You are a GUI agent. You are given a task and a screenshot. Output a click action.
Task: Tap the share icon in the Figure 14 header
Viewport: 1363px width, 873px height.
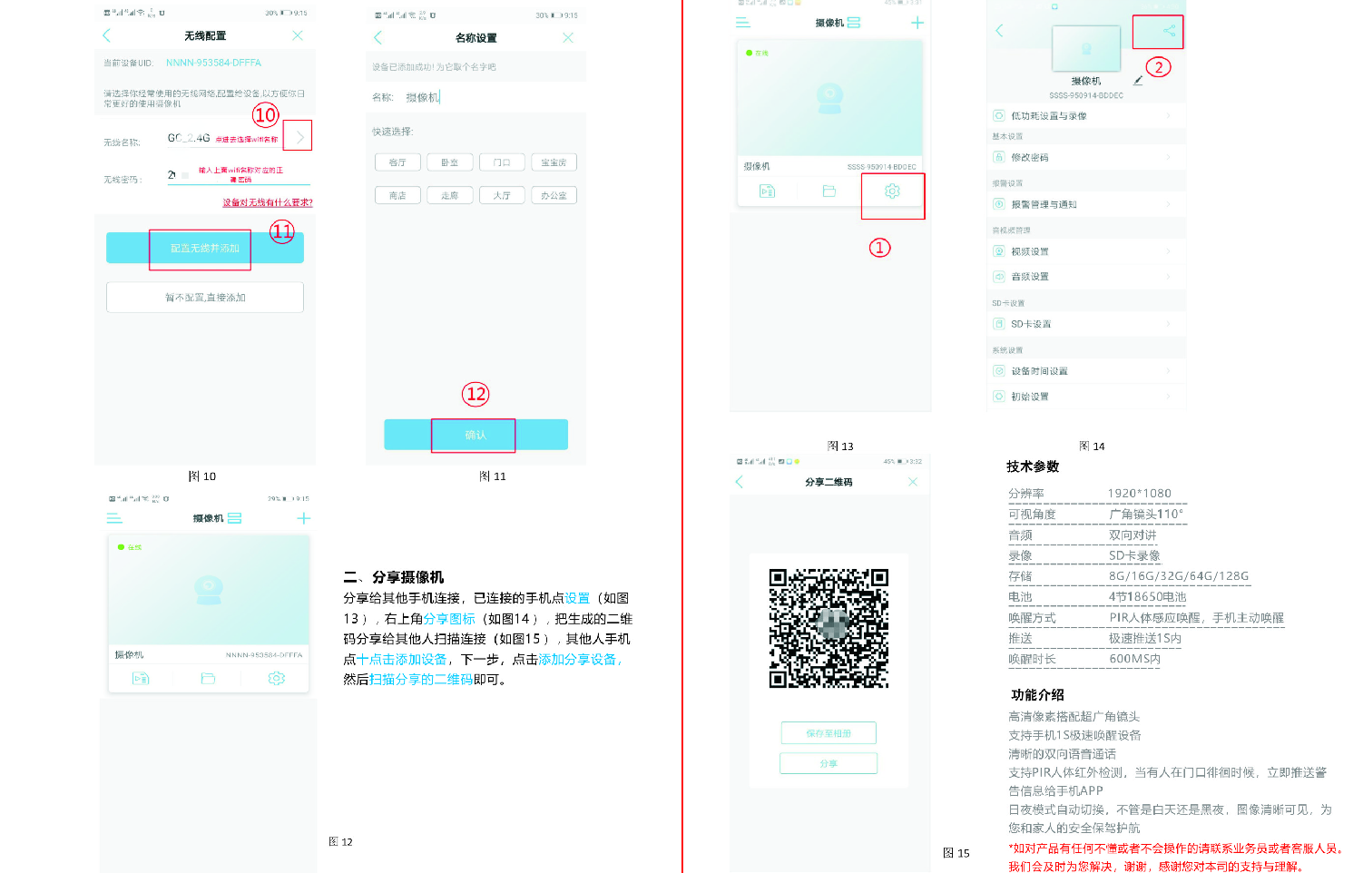pos(1169,31)
